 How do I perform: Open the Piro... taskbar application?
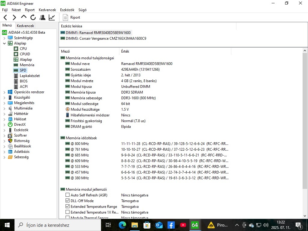pyautogui.click(x=217, y=225)
